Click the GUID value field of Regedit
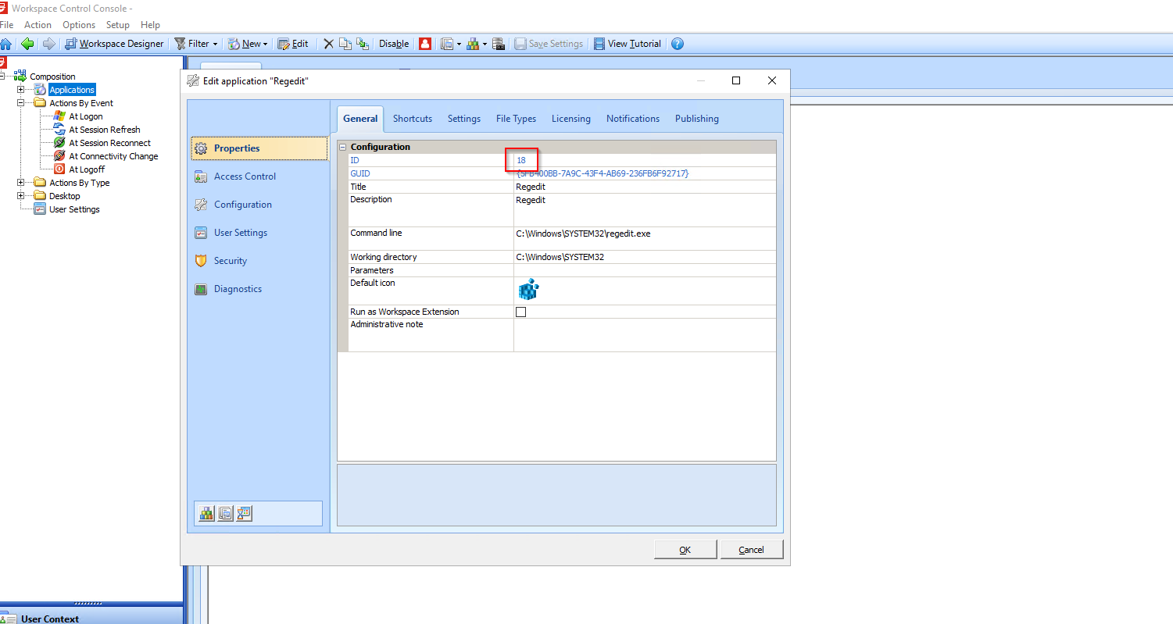The width and height of the screenshot is (1173, 624). [602, 173]
